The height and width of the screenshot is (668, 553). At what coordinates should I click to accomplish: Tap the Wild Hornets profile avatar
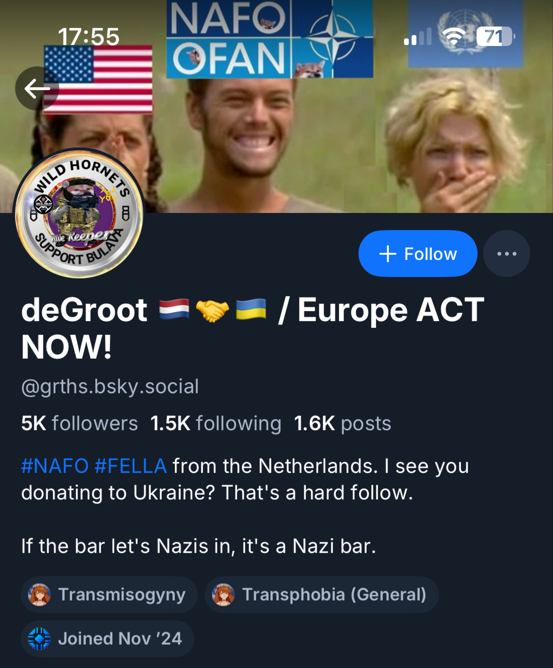click(79, 213)
